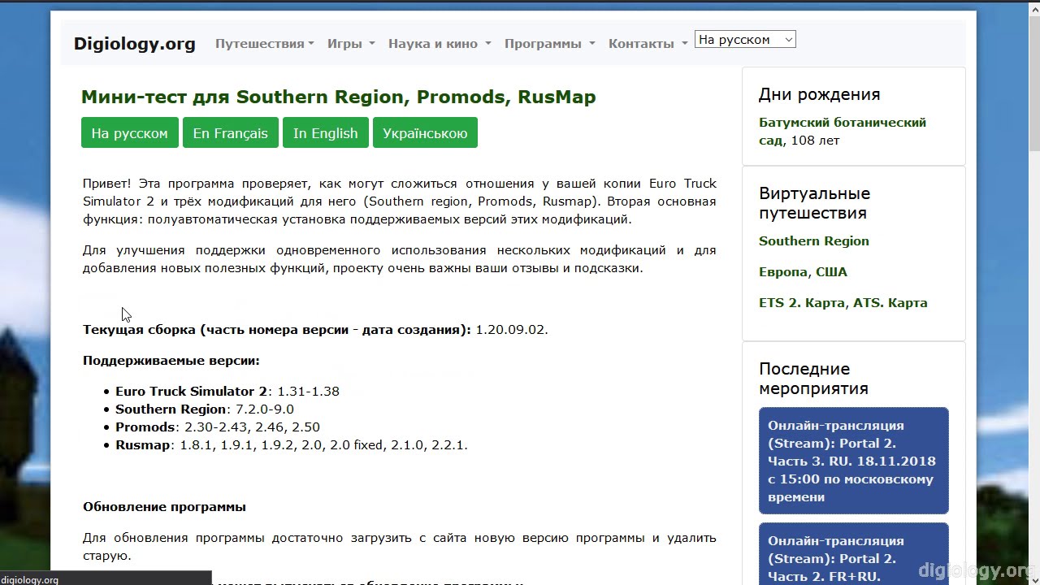
Task: Open the Программы navigation menu
Action: coord(549,44)
